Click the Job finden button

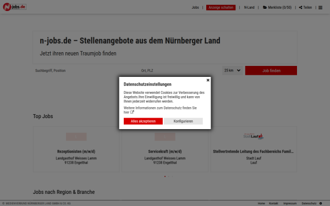click(271, 71)
